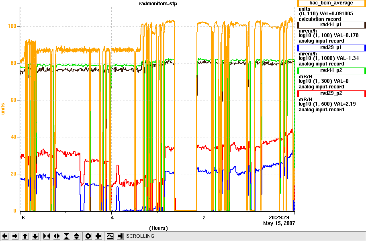This screenshot has height=241, width=366.
Task: Click the 'May 15, 2007' date label
Action: tap(279, 223)
